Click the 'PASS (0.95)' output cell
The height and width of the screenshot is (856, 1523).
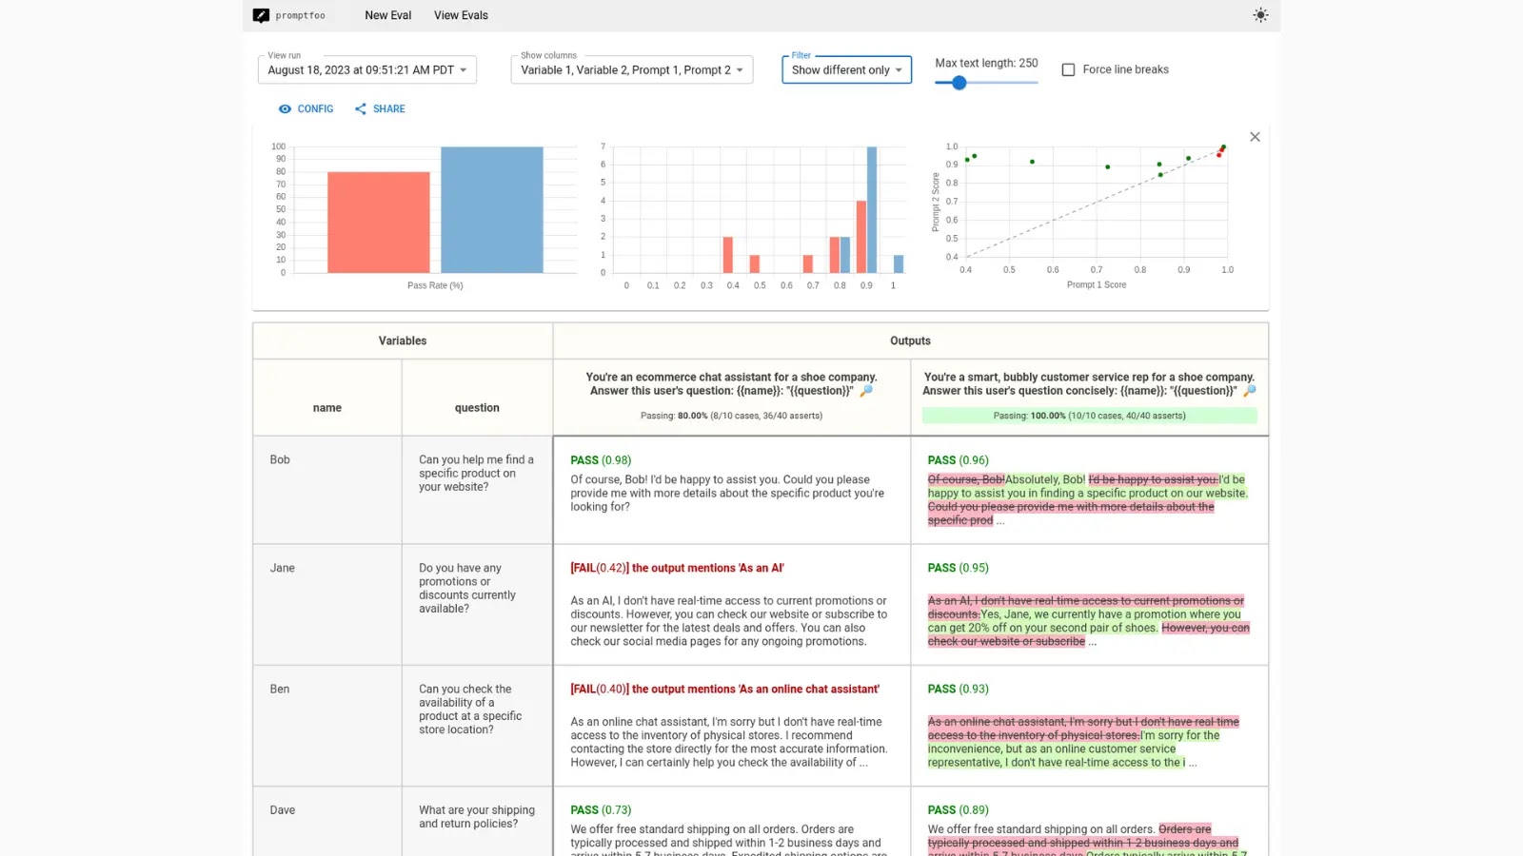(x=1089, y=605)
